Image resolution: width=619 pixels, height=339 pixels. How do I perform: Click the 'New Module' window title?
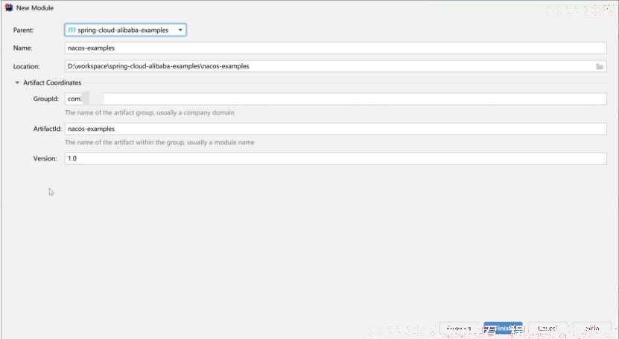[x=35, y=8]
